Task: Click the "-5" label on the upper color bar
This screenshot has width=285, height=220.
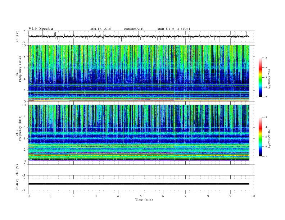Action: coord(265,78)
